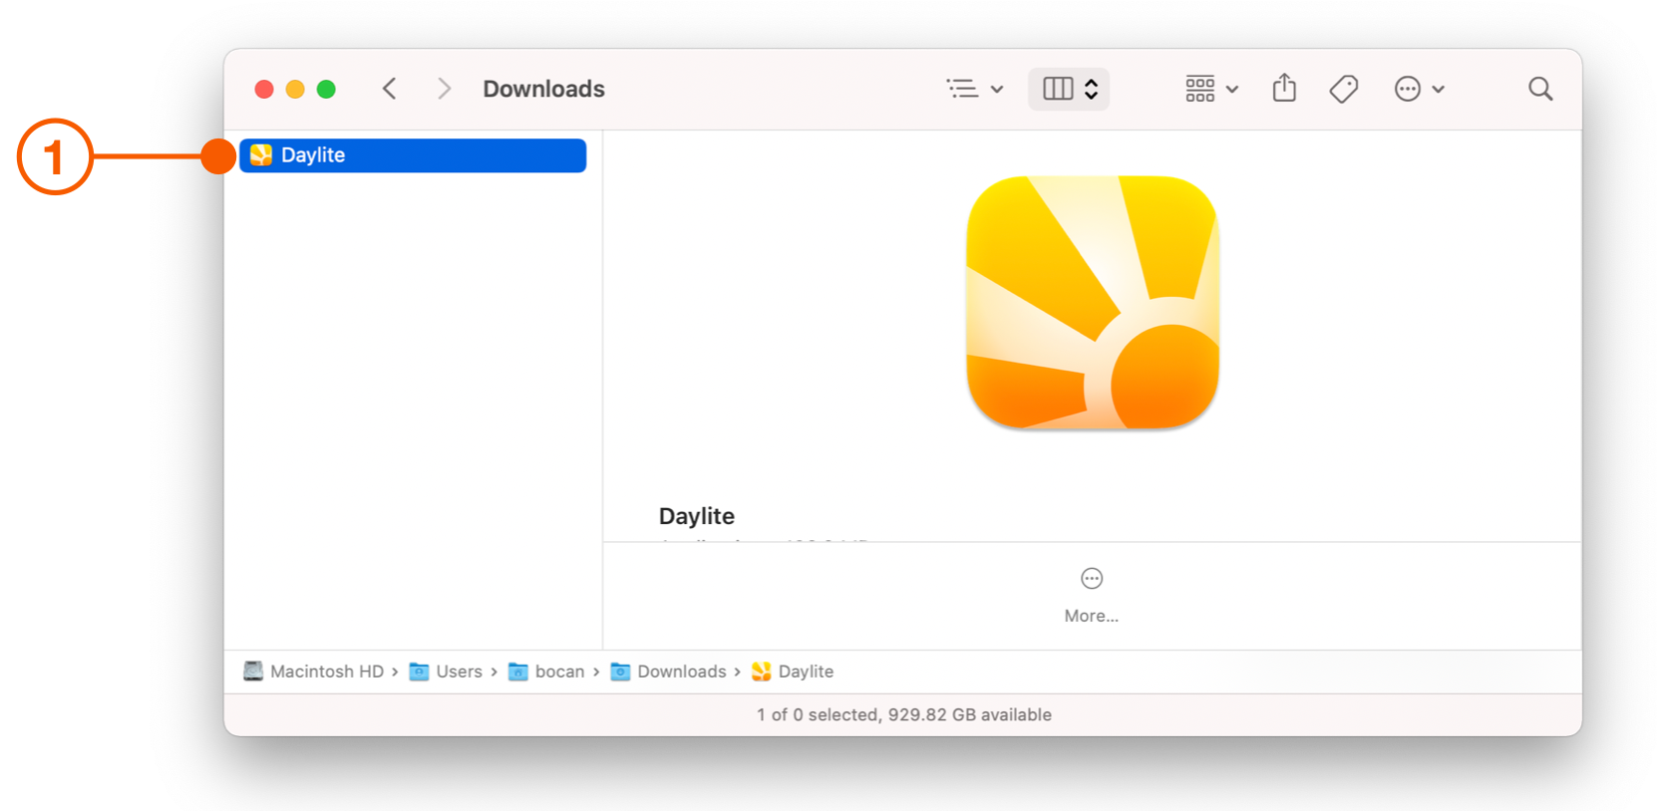Screen dimensions: 1659x811
Task: Minimize the window with yellow button
Action: click(295, 90)
